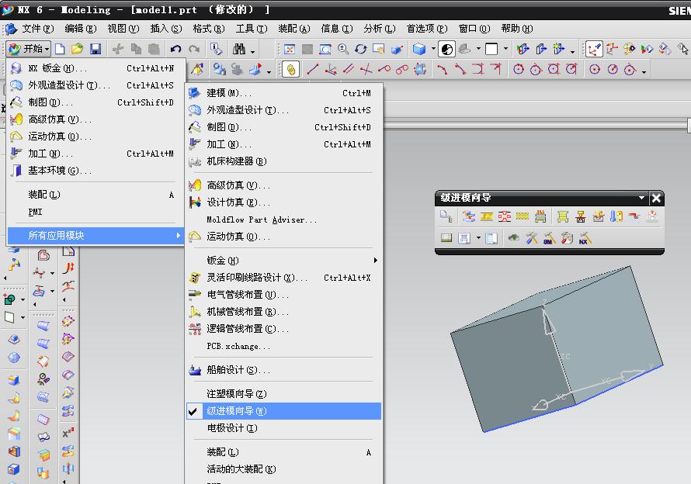The image size is (691, 484).
Task: Open the 分析 menu
Action: click(379, 29)
